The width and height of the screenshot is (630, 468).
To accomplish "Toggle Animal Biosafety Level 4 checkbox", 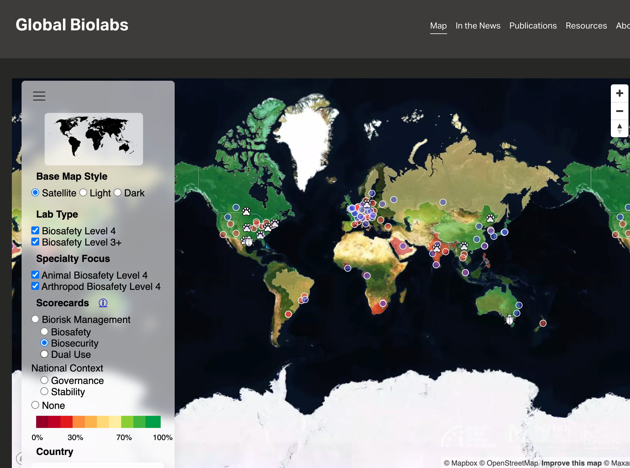I will (x=35, y=275).
